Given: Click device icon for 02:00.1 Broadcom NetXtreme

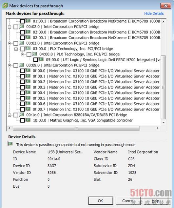Looking at the screenshot, I should tap(28, 37).
